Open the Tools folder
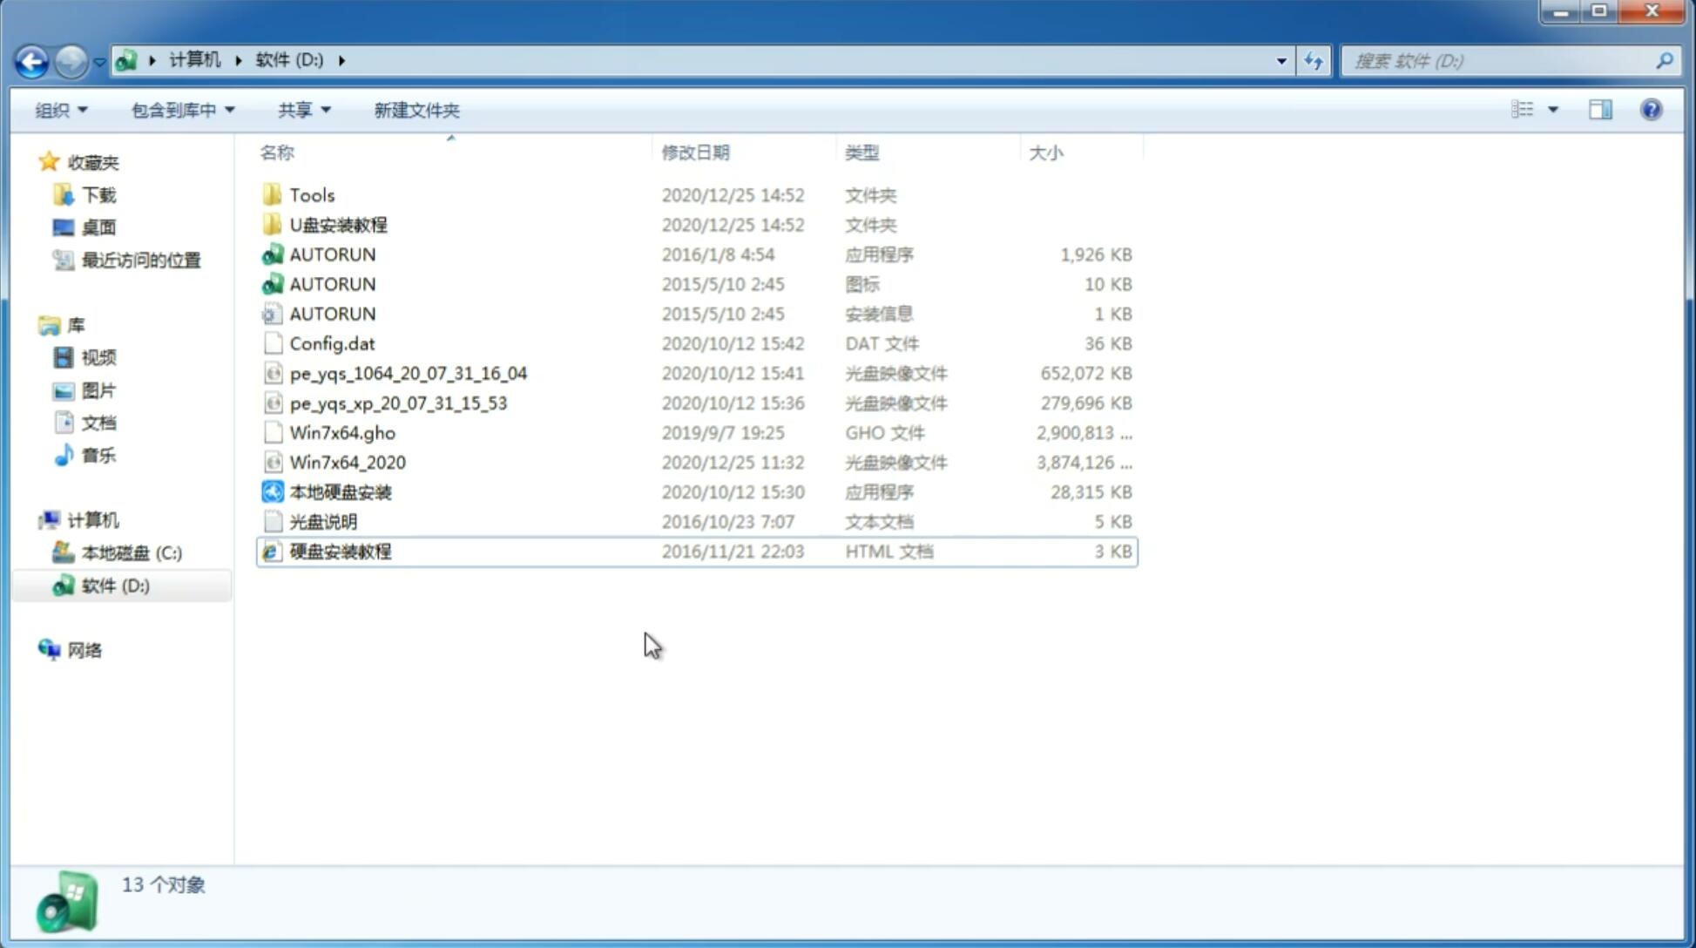This screenshot has height=948, width=1696. [312, 193]
